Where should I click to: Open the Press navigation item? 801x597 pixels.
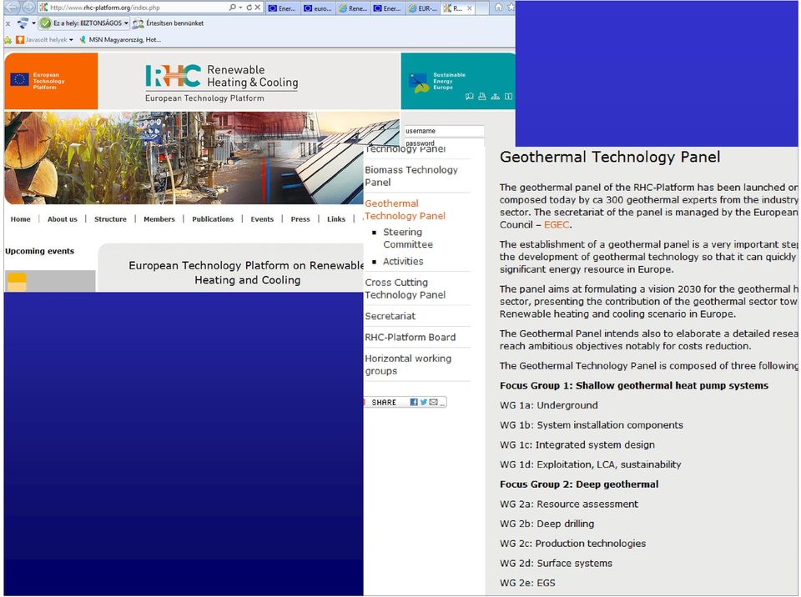(x=300, y=219)
